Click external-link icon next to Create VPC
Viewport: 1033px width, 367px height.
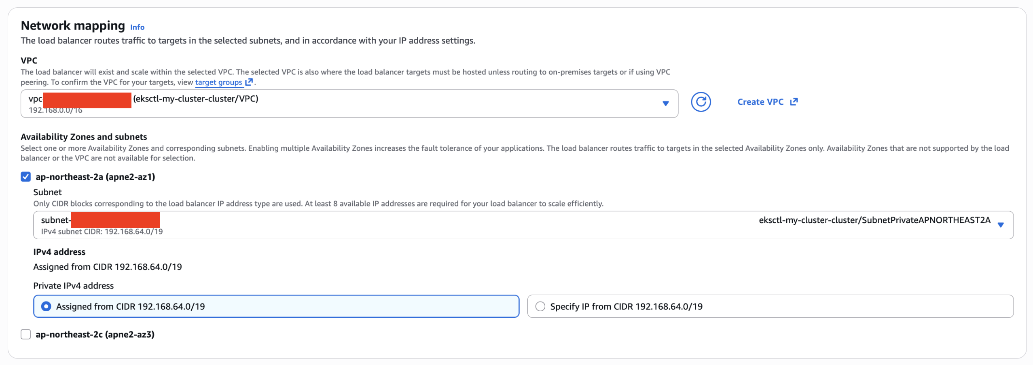pyautogui.click(x=794, y=102)
